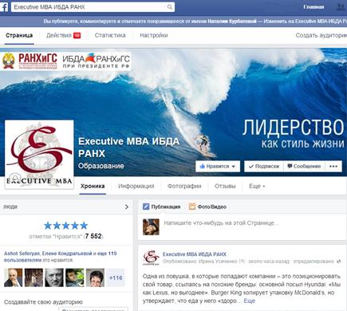Open the Действия tab
Screen dimensions: 347x311
pos(59,35)
